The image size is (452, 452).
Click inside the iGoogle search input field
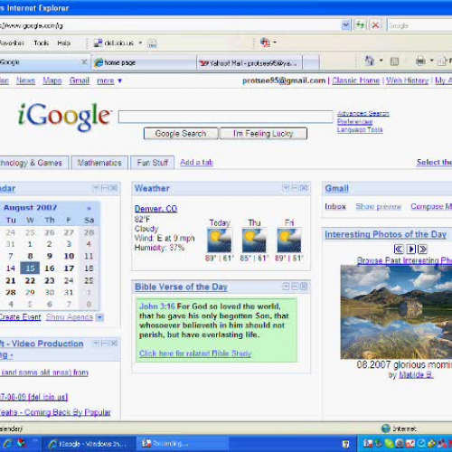(x=225, y=117)
